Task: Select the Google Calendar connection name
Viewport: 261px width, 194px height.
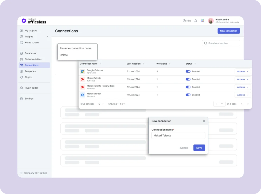Action: point(95,70)
